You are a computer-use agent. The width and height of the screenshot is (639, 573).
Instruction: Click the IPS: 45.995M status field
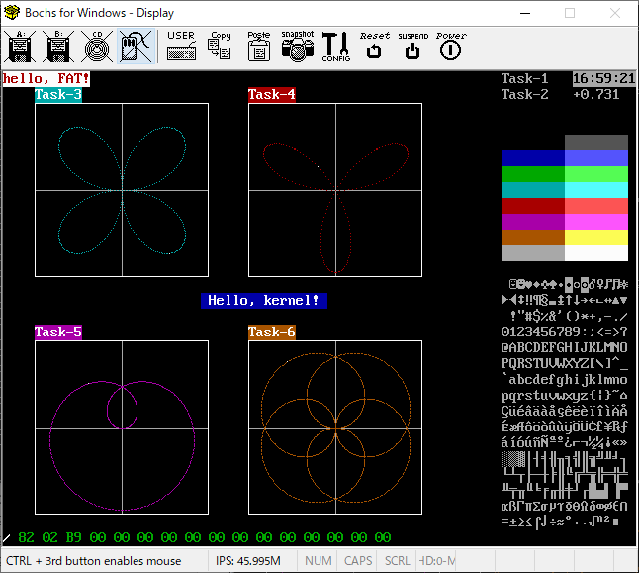247,561
